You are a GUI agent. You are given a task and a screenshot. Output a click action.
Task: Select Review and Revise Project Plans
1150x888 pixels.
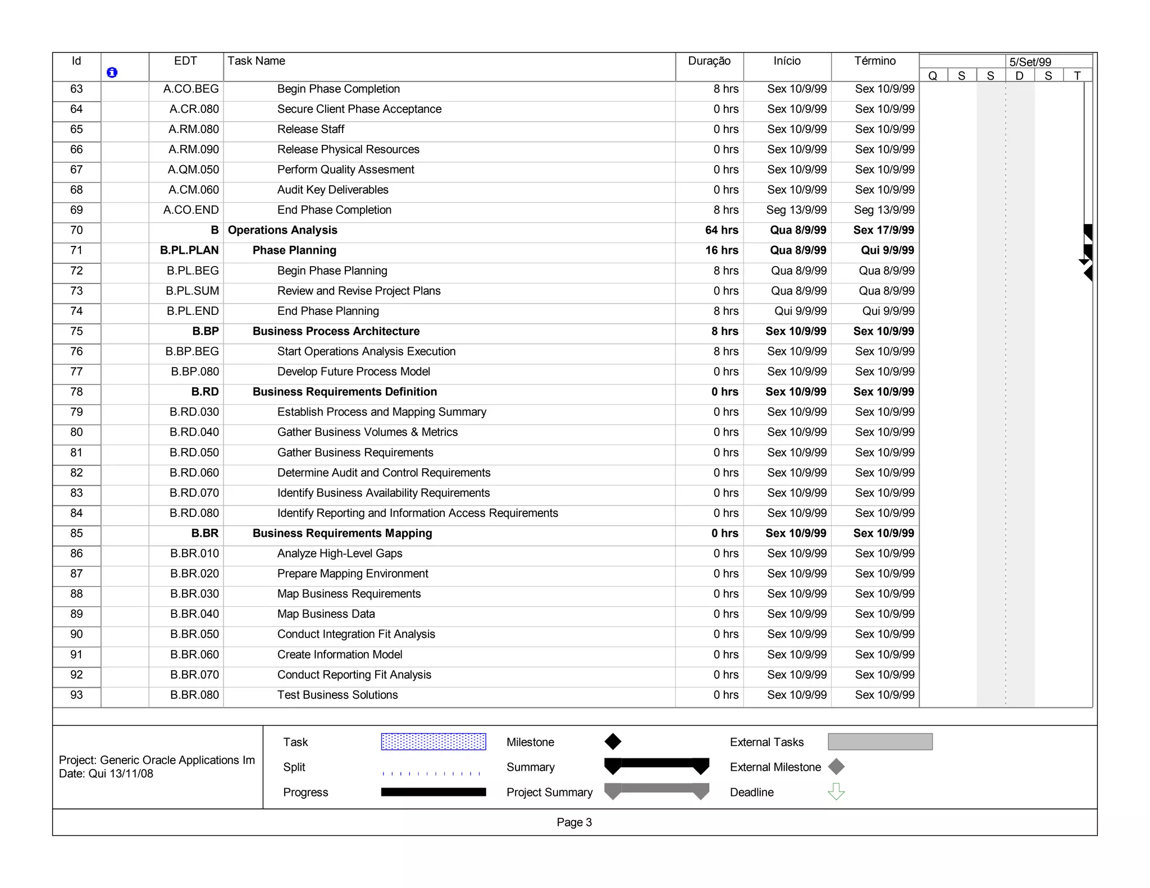click(359, 291)
